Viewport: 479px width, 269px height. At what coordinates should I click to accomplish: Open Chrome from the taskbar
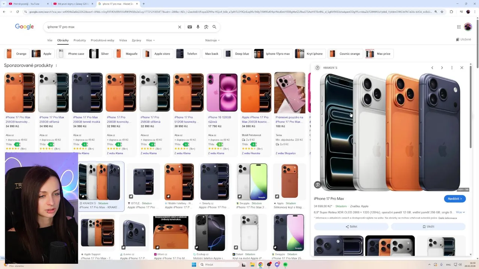click(x=260, y=265)
